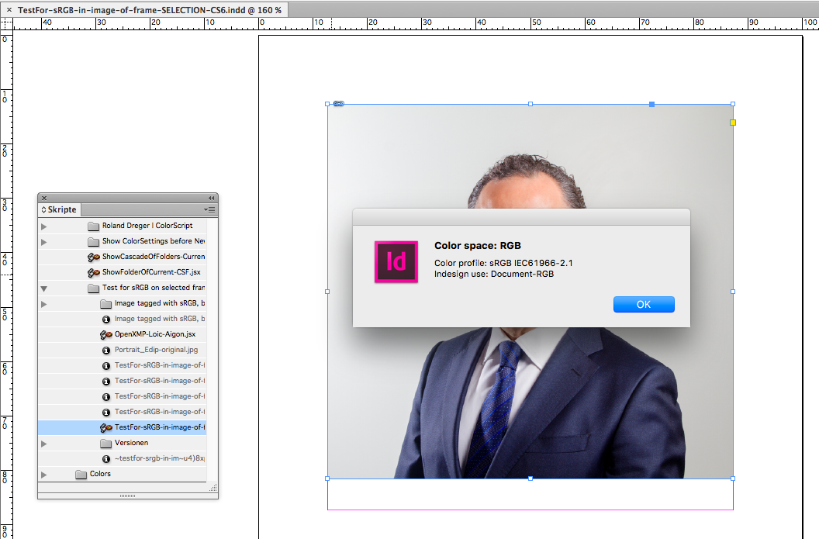Click blue anchored object control square
This screenshot has height=539, width=819.
pos(651,105)
